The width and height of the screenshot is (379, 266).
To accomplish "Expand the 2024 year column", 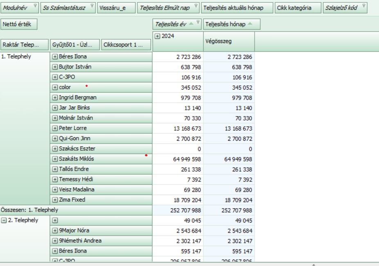I will pyautogui.click(x=158, y=36).
